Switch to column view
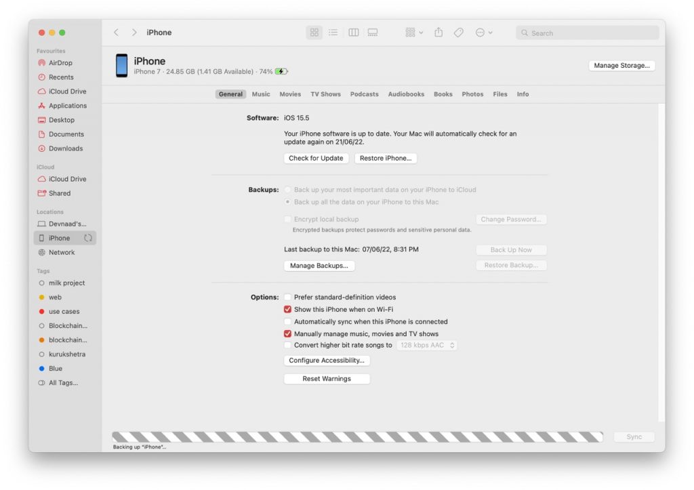The width and height of the screenshot is (694, 490). coord(353,33)
